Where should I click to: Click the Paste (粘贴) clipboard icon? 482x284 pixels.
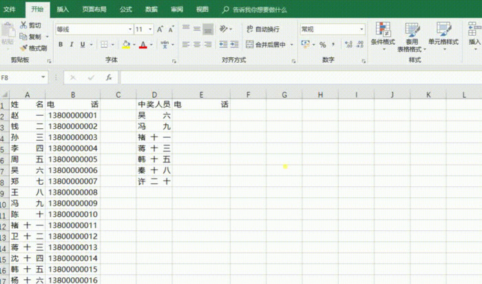pyautogui.click(x=8, y=31)
